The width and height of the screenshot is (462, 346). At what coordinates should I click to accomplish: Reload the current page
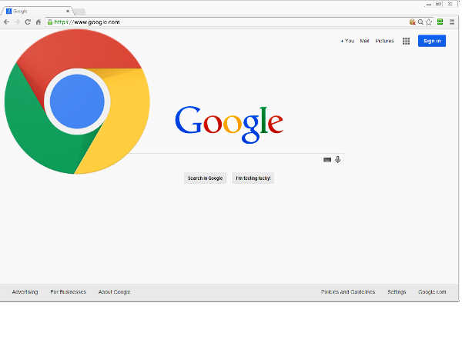click(28, 22)
